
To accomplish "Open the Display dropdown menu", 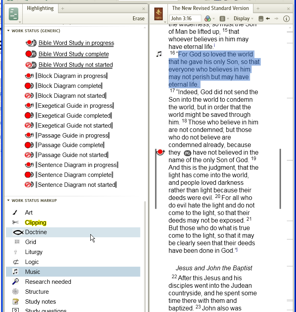I will [243, 19].
